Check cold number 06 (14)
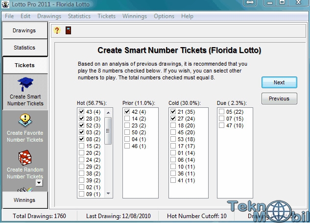310x223 pixels. pyautogui.click(x=173, y=160)
